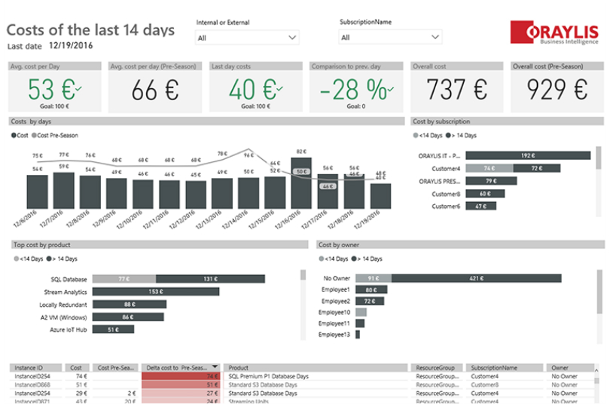
Task: Click > 14 Days legend in Cost by owner
Action: tap(367, 259)
